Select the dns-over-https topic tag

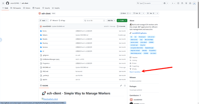(x=149, y=40)
